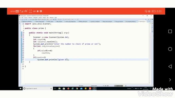Click the heap memory status indicator
The width and height of the screenshot is (175, 98).
(119, 86)
